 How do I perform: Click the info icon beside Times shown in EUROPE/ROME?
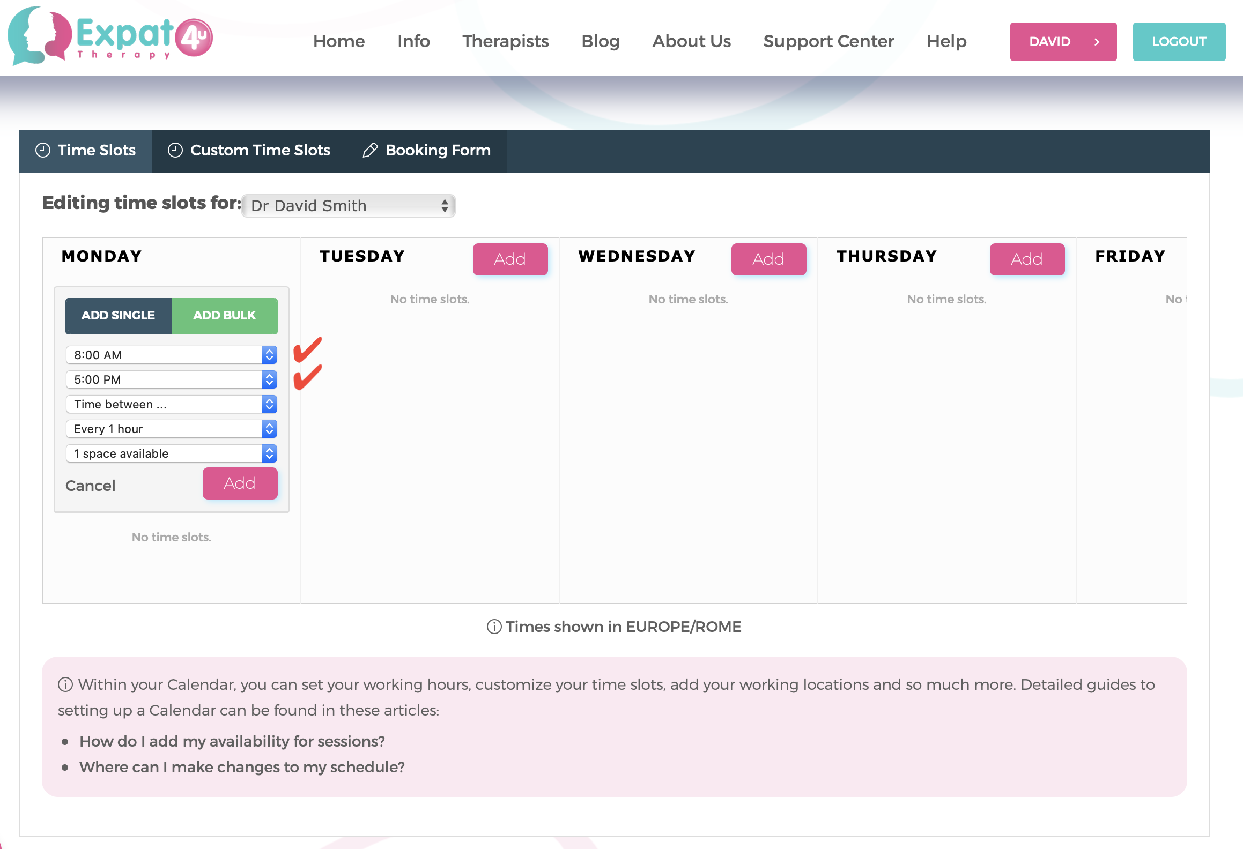494,627
